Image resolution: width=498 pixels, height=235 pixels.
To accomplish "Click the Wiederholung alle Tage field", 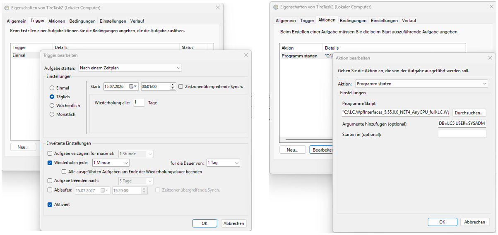I will (x=139, y=102).
